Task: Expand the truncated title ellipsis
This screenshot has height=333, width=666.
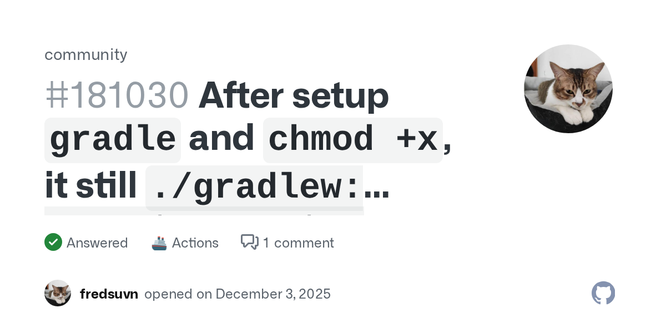Action: [377, 188]
